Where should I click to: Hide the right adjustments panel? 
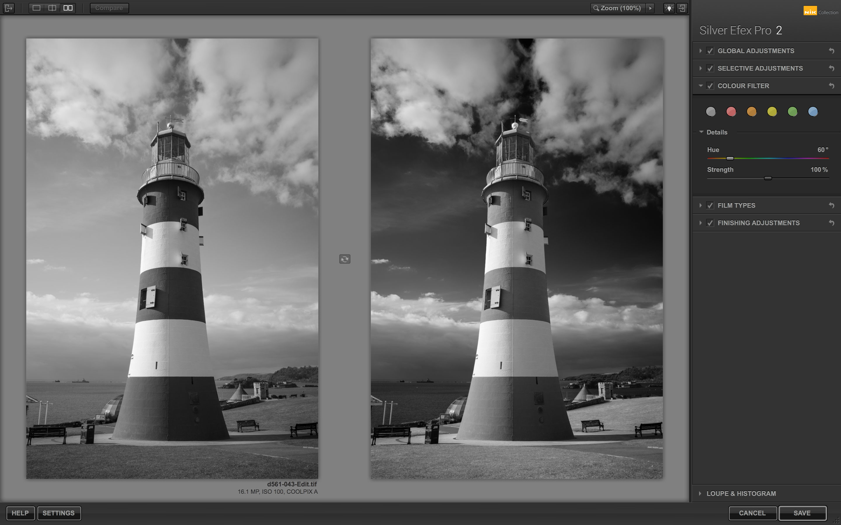[682, 8]
